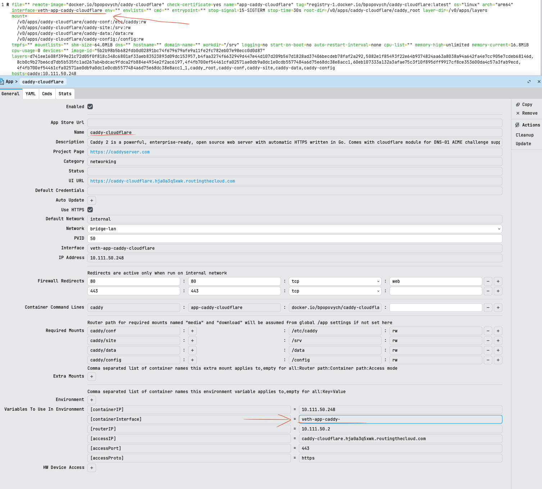Image resolution: width=542 pixels, height=489 pixels.
Task: Add a HW Device Access entry
Action: click(x=92, y=468)
